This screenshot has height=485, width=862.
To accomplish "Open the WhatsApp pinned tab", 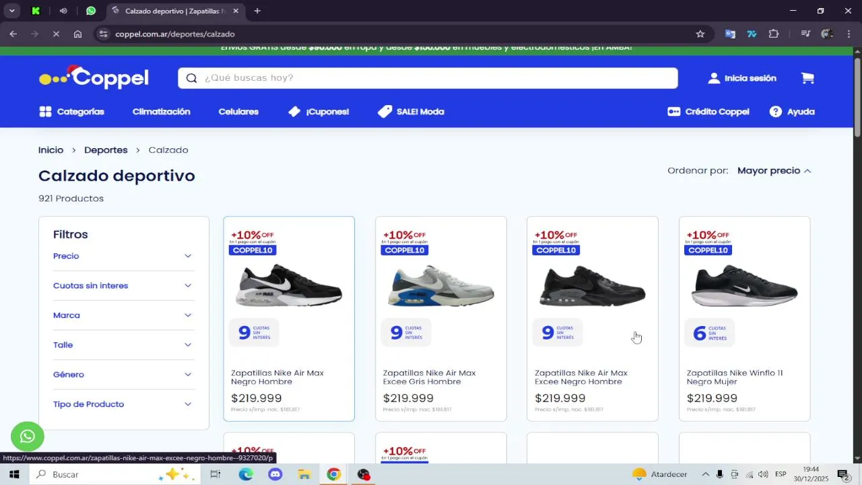I will pyautogui.click(x=91, y=11).
